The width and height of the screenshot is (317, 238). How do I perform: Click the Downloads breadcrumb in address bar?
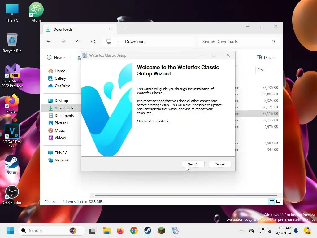point(136,42)
